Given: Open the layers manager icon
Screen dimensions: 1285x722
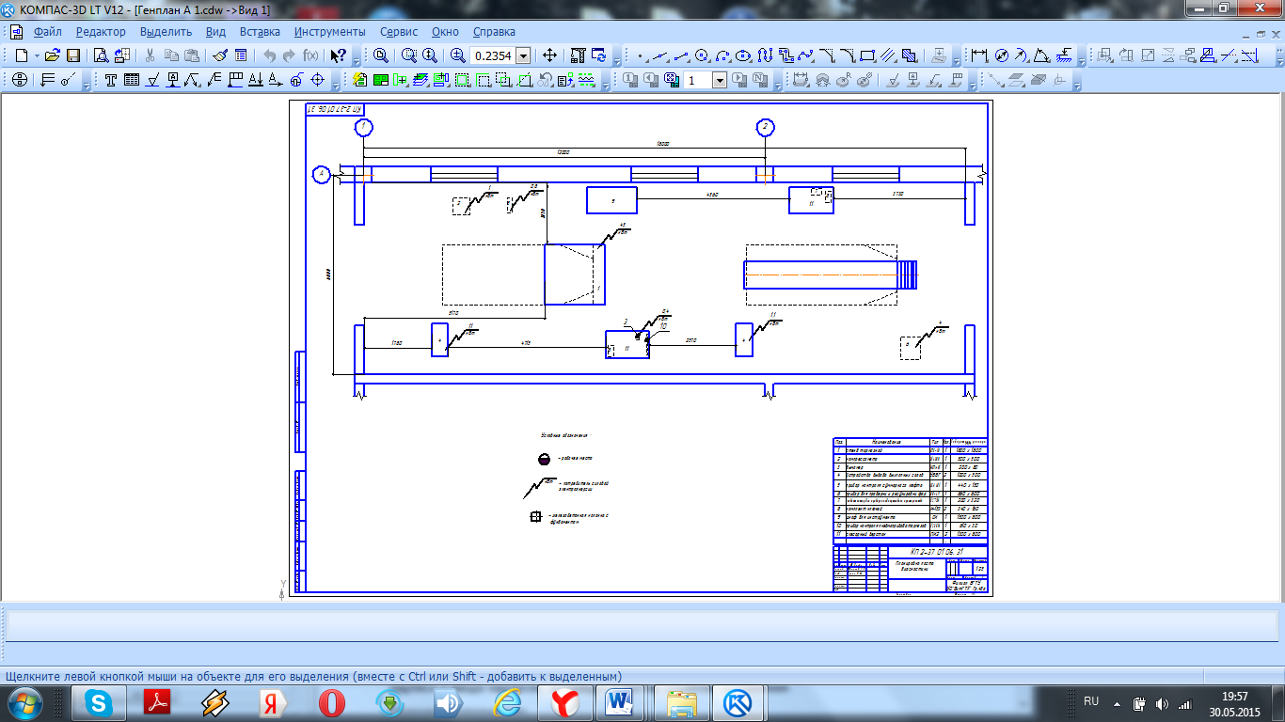Looking at the screenshot, I should [x=420, y=80].
